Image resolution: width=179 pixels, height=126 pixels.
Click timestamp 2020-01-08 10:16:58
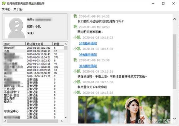[98, 82]
